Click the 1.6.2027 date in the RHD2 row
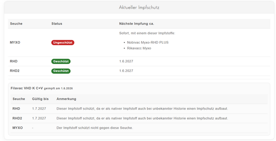The image size is (276, 141). [126, 71]
